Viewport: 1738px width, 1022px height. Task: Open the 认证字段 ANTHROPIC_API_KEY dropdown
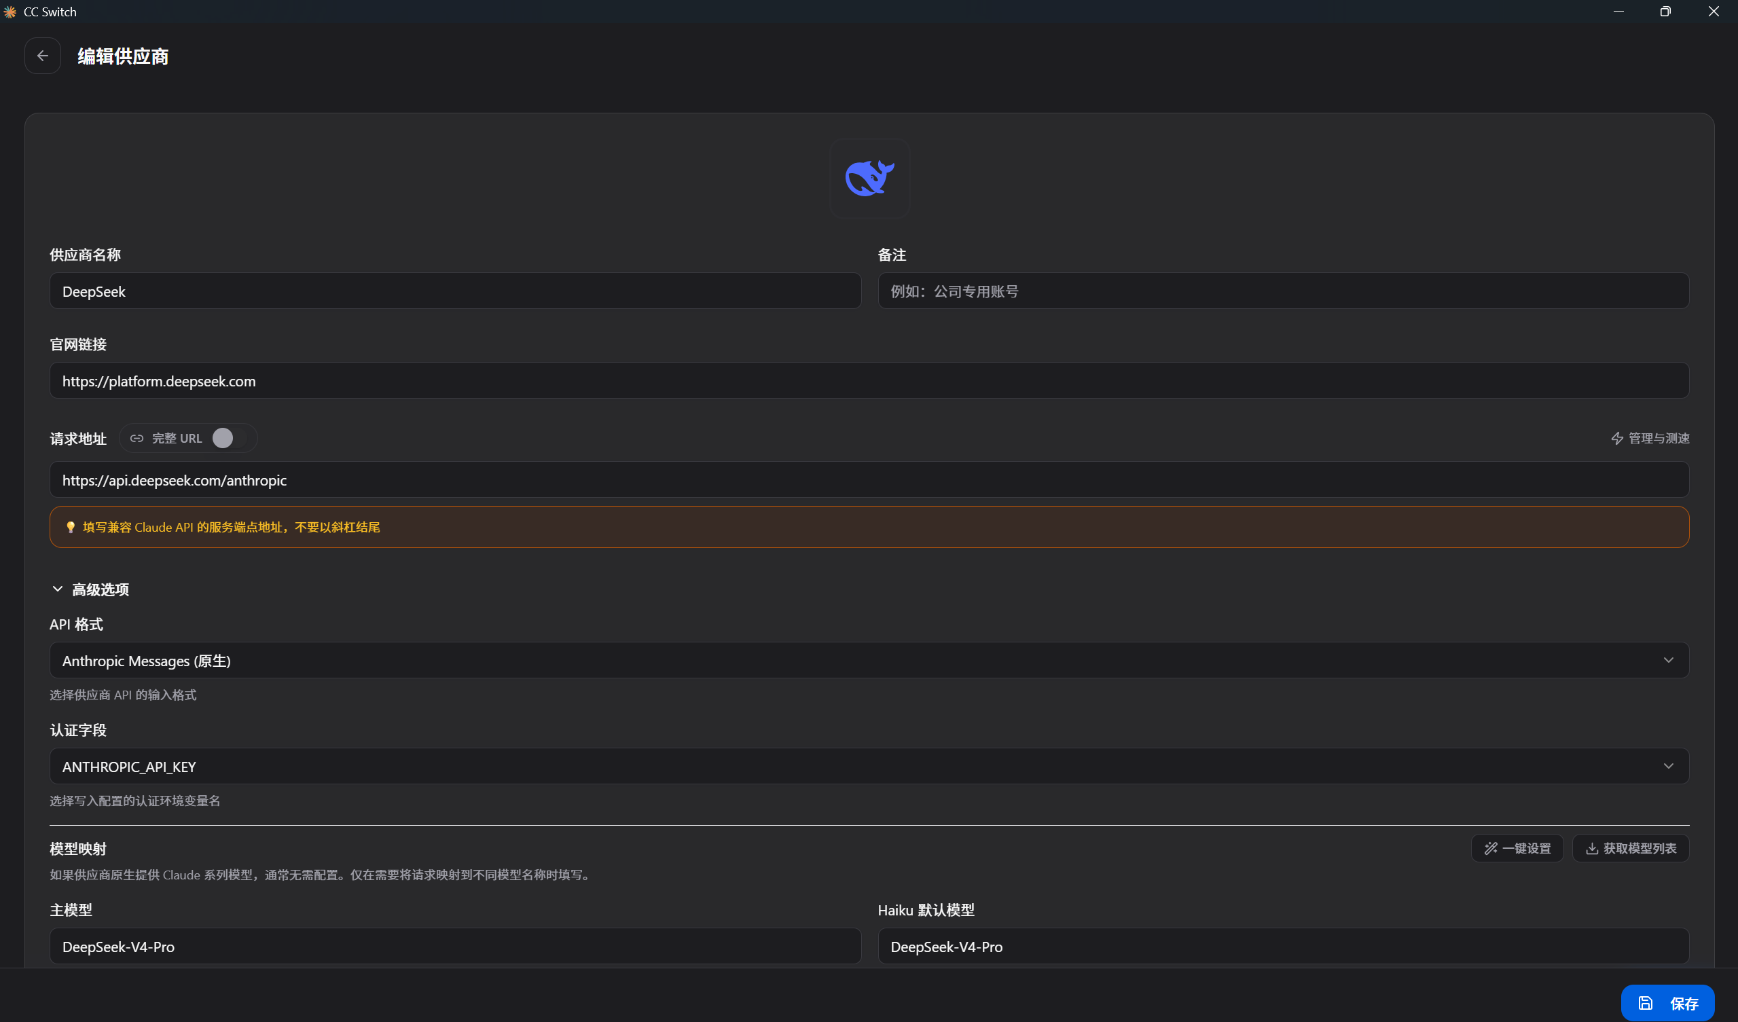click(869, 766)
